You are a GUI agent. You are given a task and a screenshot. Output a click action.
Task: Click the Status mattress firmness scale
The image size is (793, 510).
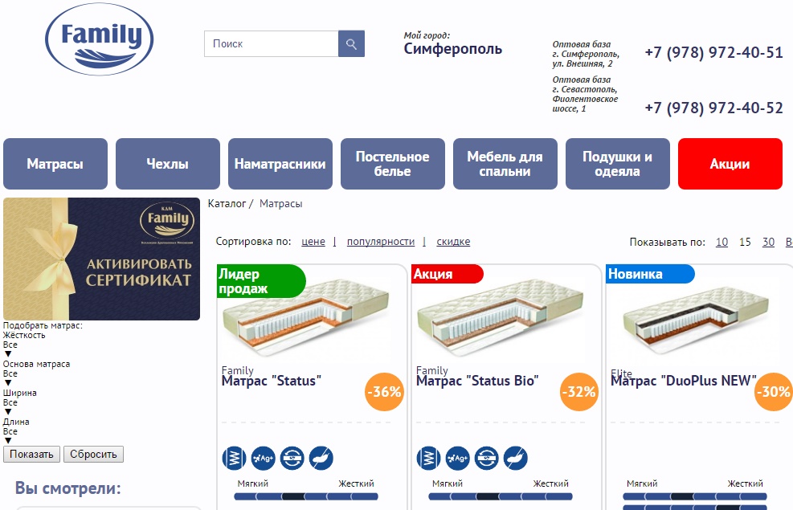point(306,496)
